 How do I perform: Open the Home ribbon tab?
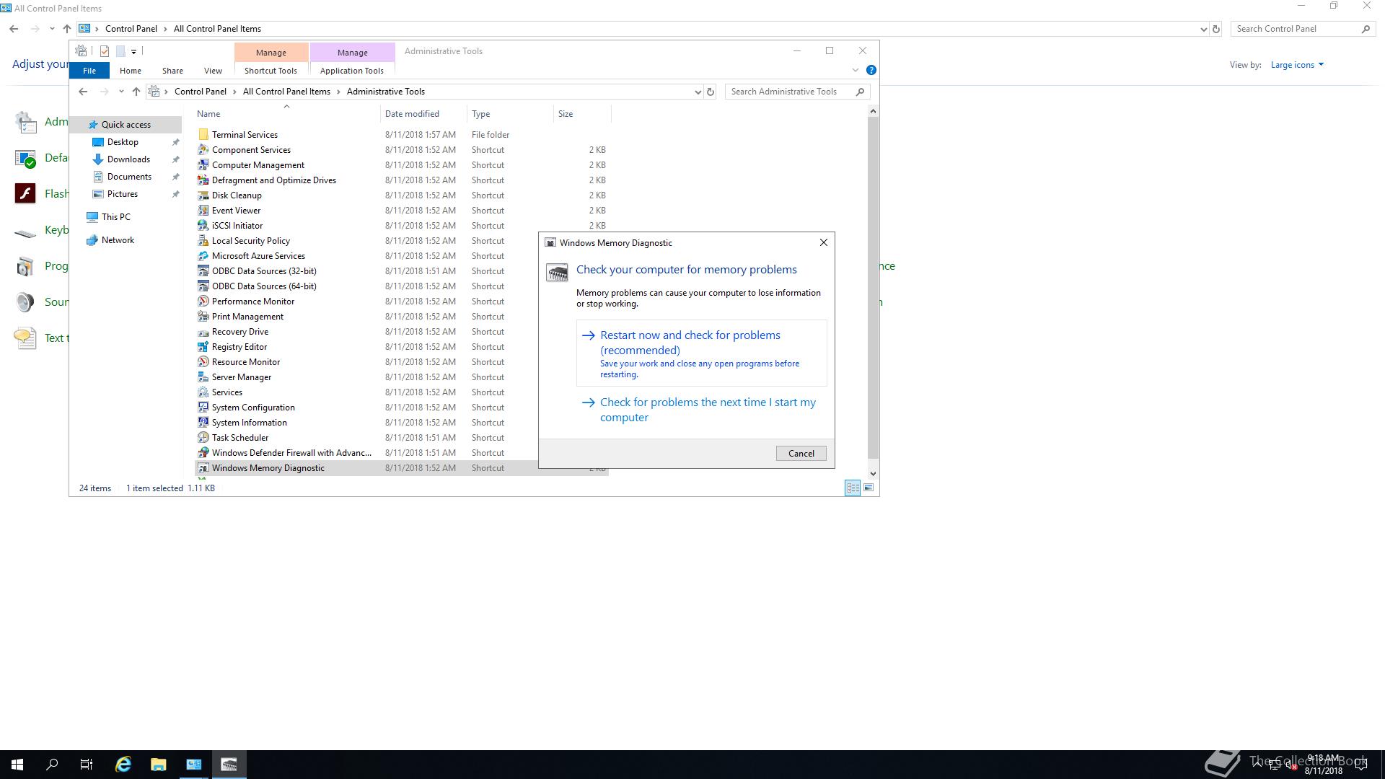point(131,71)
